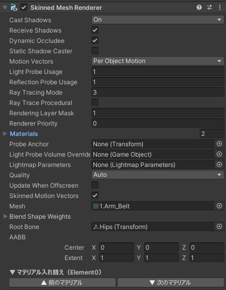The image size is (226, 290).
Task: Open object picker for Root Bone
Action: pos(219,227)
